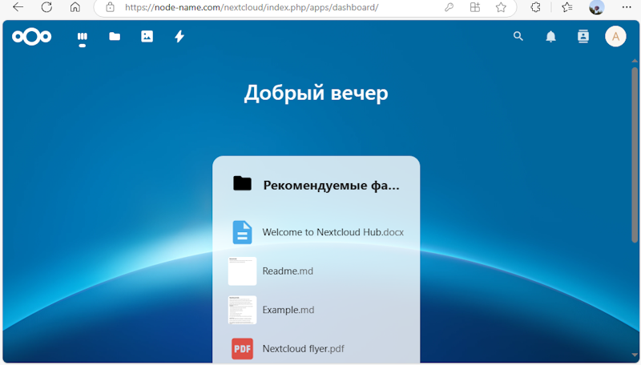Add this page to favorites

501,7
